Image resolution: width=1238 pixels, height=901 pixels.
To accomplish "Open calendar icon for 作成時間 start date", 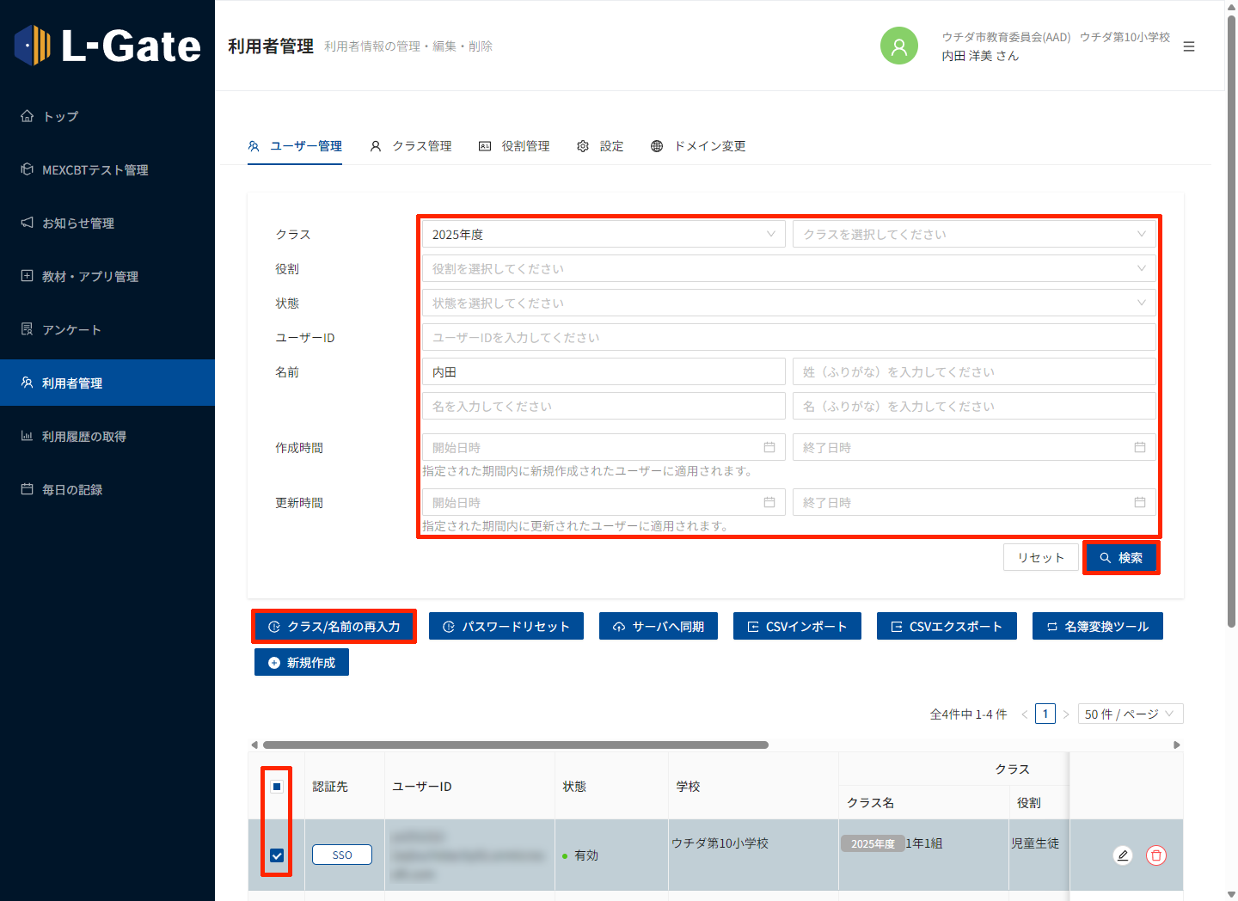I will point(769,448).
